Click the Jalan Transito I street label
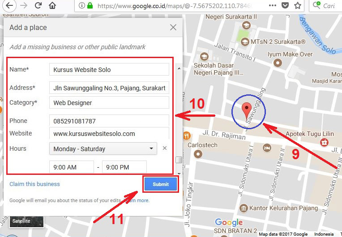Image resolution: width=342 pixels, height=237 pixels. pos(235,52)
